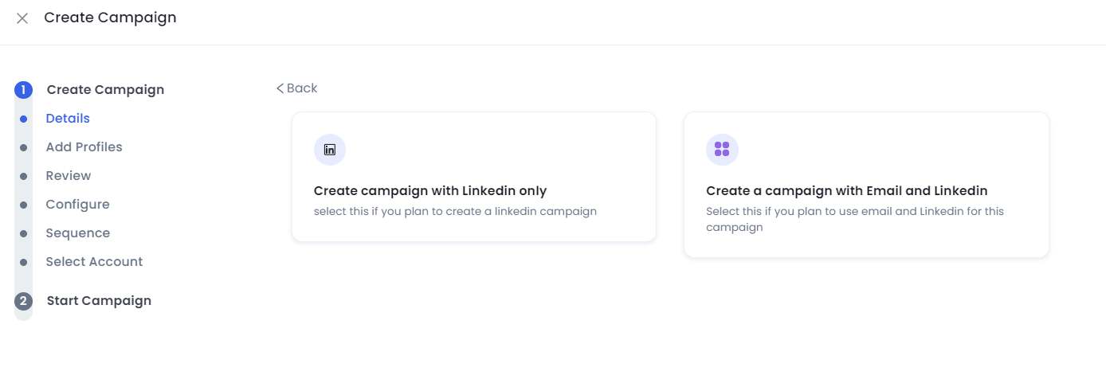Viewport: 1106px width, 383px height.
Task: Click the bullet beside Add Profiles
Action: tap(23, 147)
